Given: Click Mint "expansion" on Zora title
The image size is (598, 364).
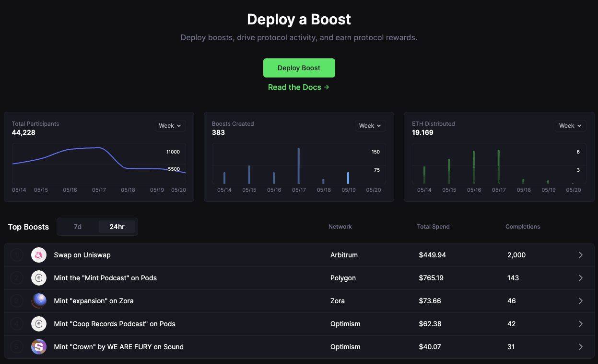Looking at the screenshot, I should pos(94,301).
